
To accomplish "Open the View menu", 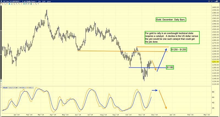I will (x=49, y=1).
